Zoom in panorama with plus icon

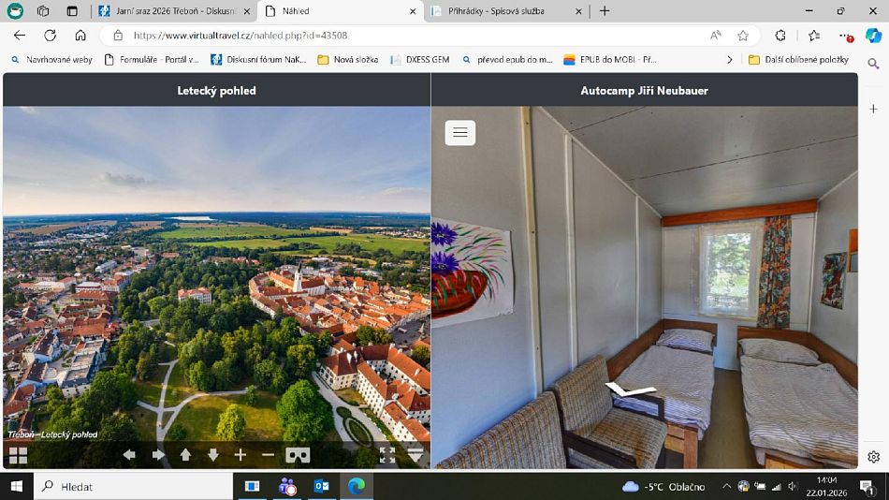pos(240,455)
